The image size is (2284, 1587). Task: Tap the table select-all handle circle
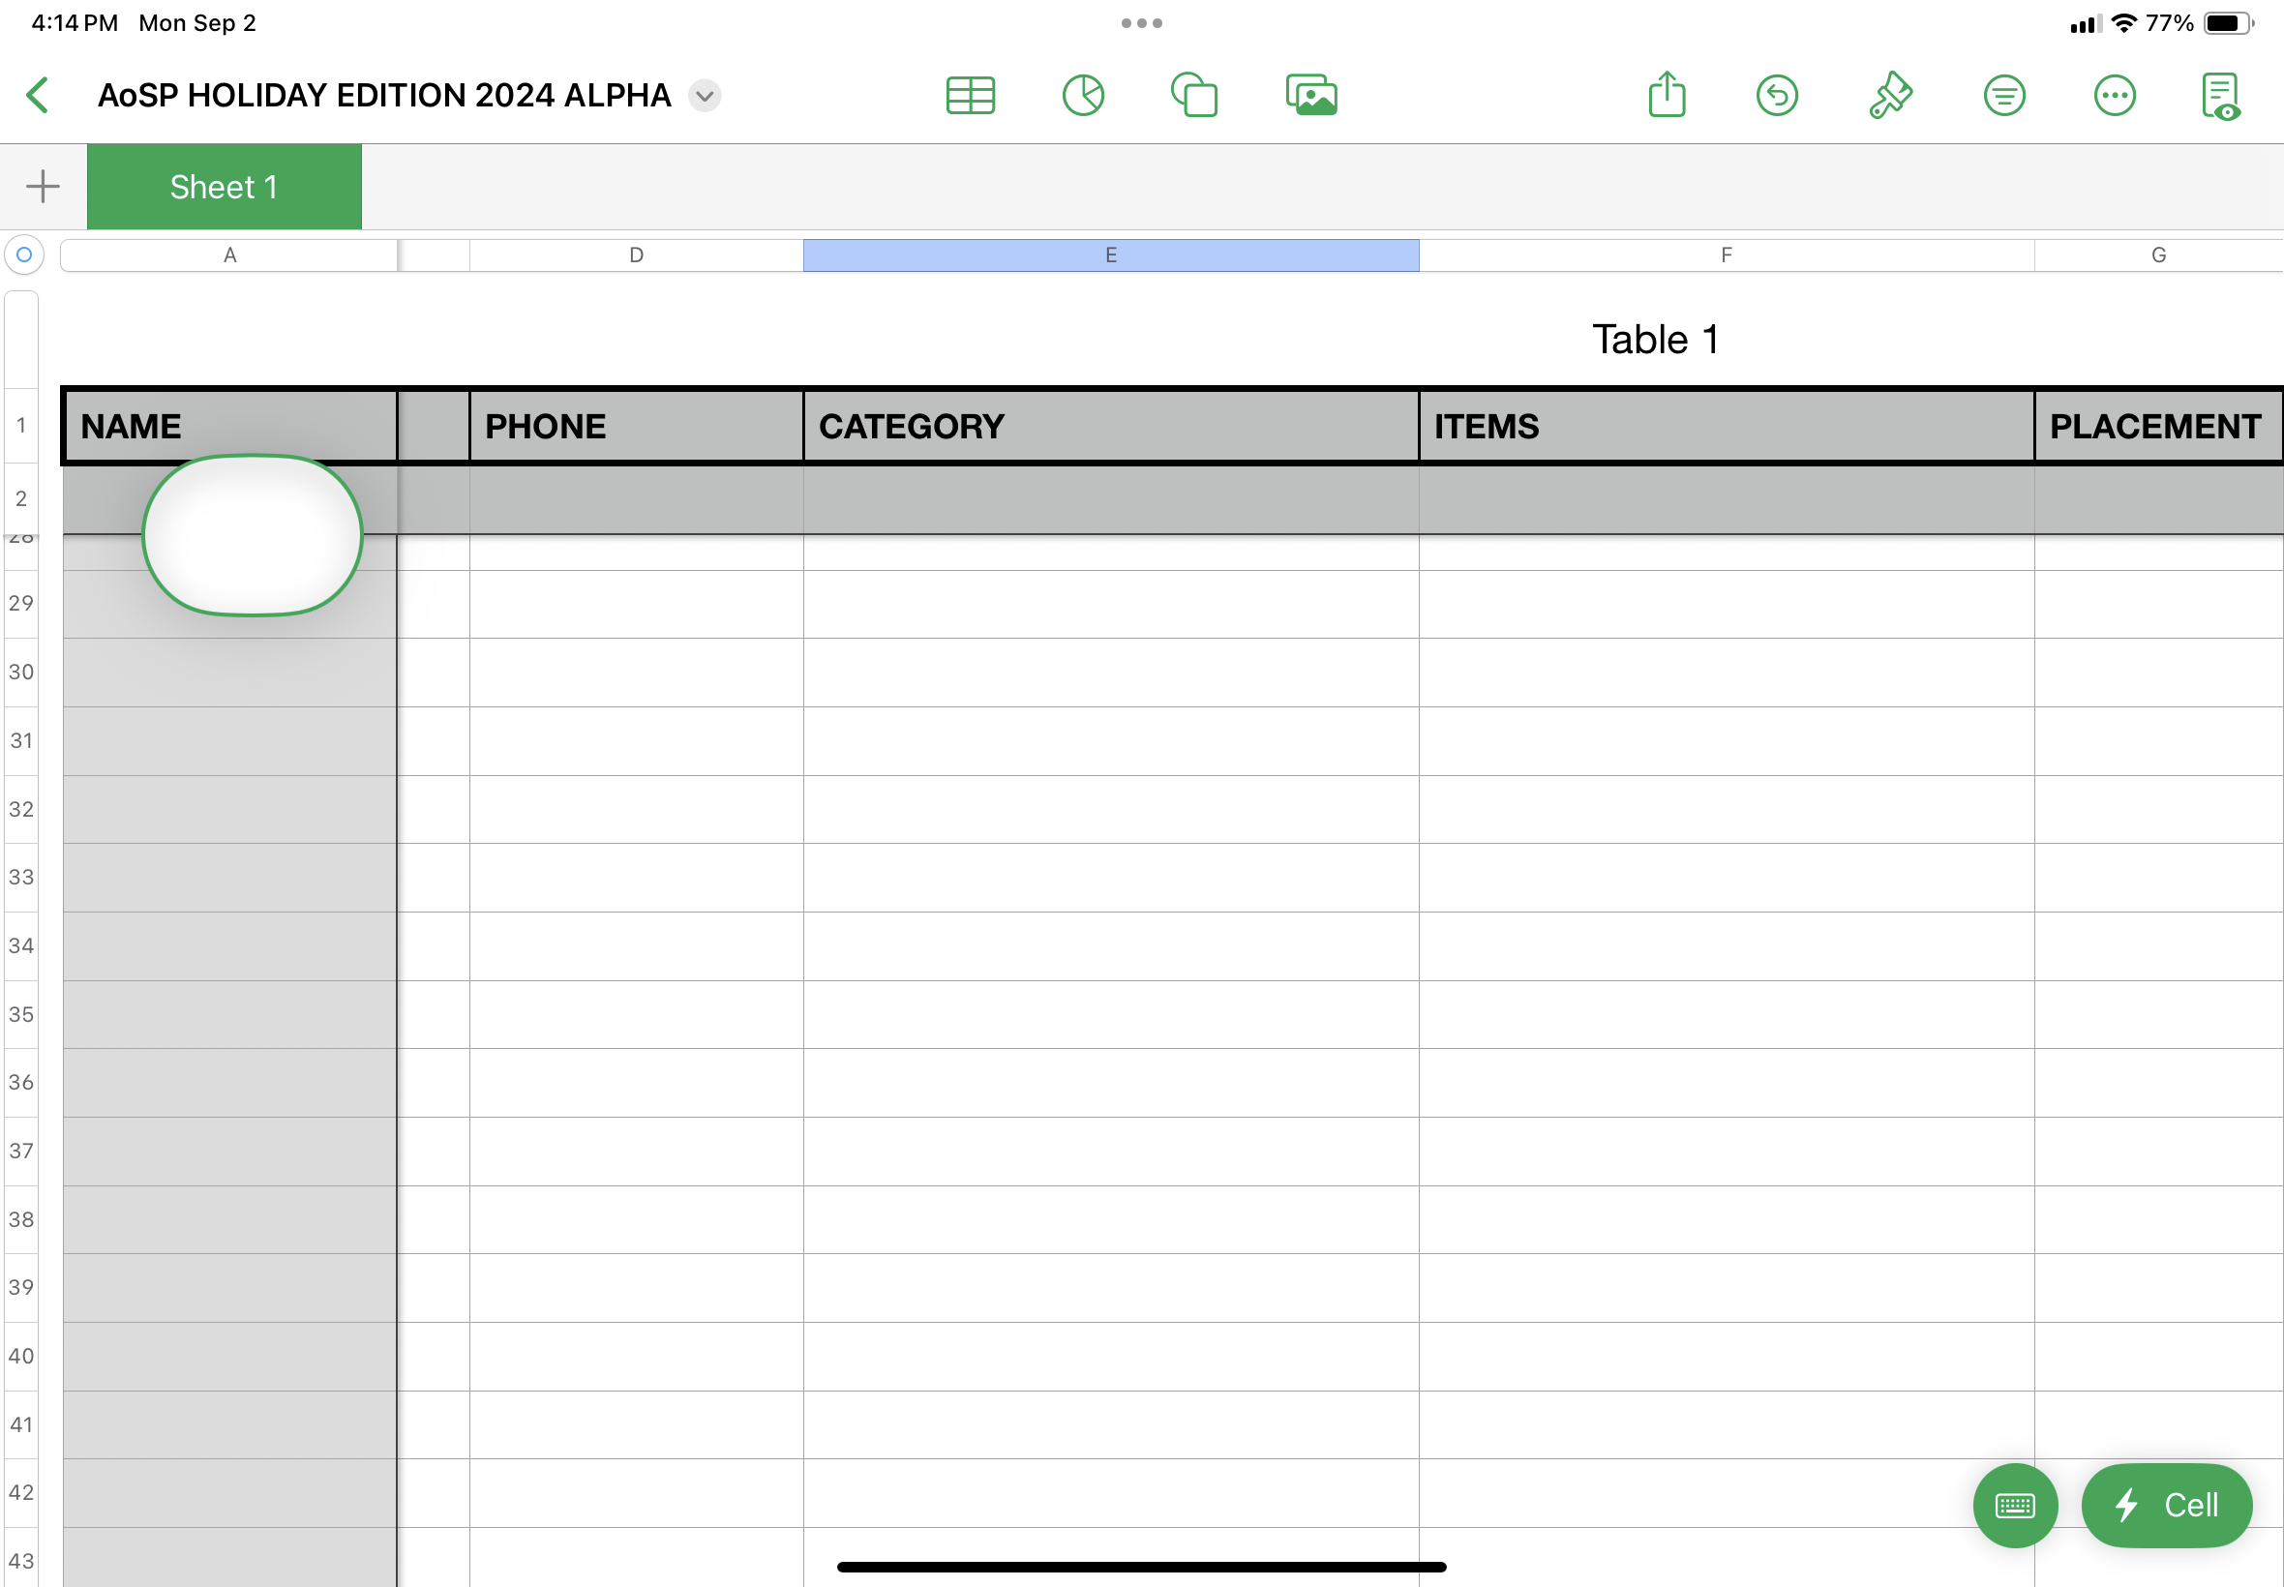tap(24, 255)
